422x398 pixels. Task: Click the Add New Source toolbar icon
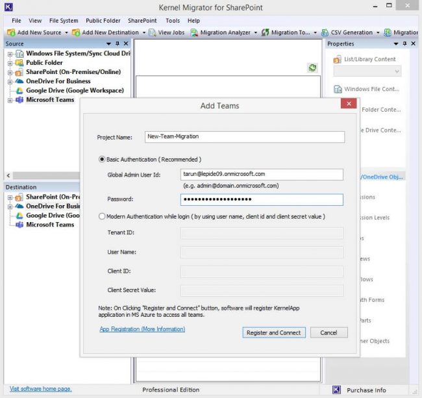11,32
